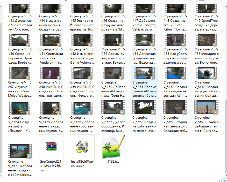
Task: Select Cryengine V_5 #50 video file icon
Action: [x=20, y=40]
